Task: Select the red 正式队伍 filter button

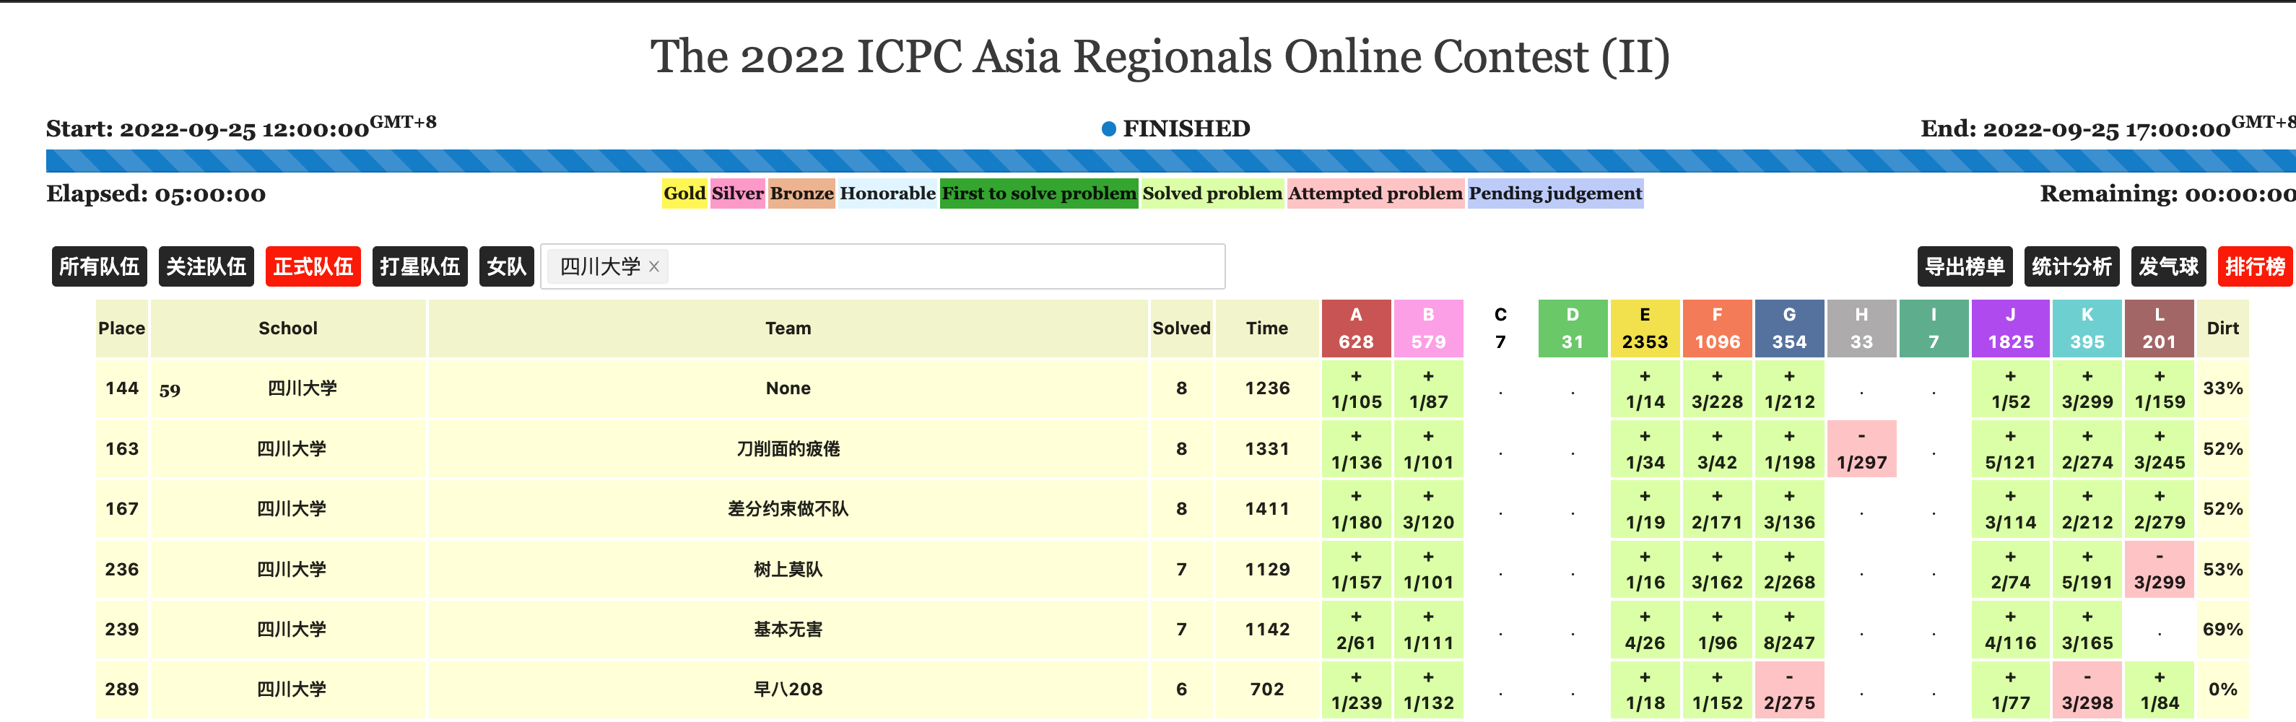Action: (x=313, y=266)
